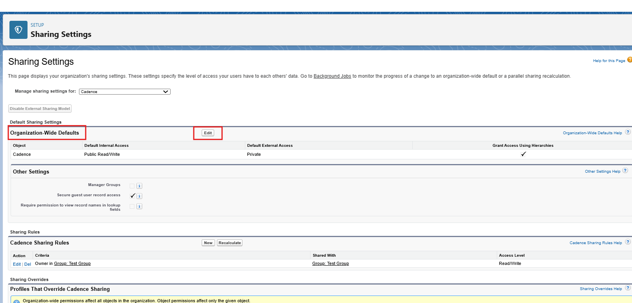Click the Private external access cell
This screenshot has height=303, width=632.
coord(254,154)
